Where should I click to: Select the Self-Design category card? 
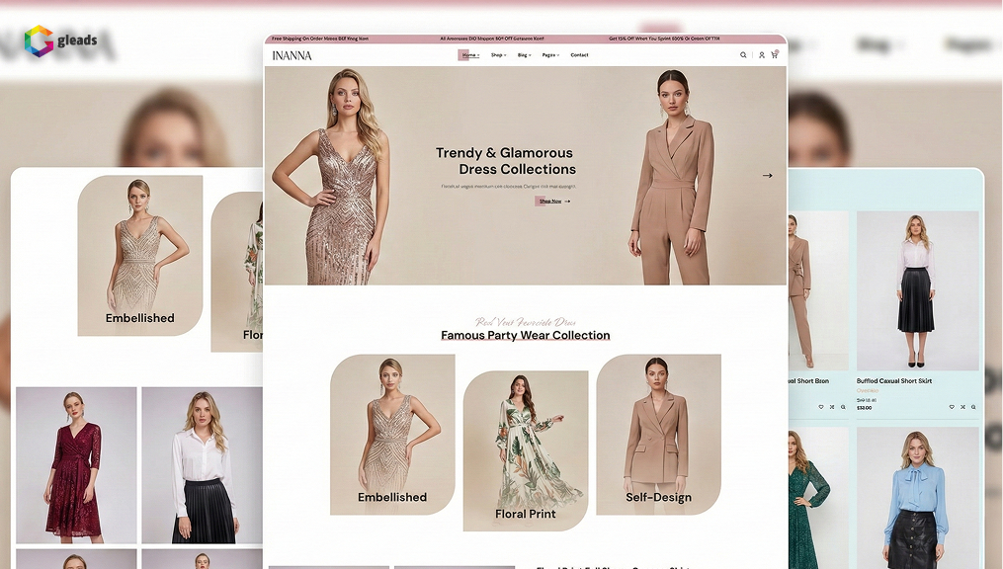click(658, 435)
